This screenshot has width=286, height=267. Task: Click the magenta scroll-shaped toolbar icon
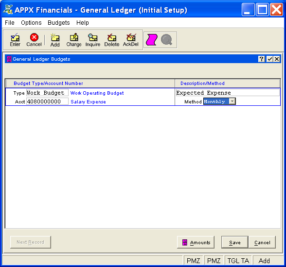[152, 40]
